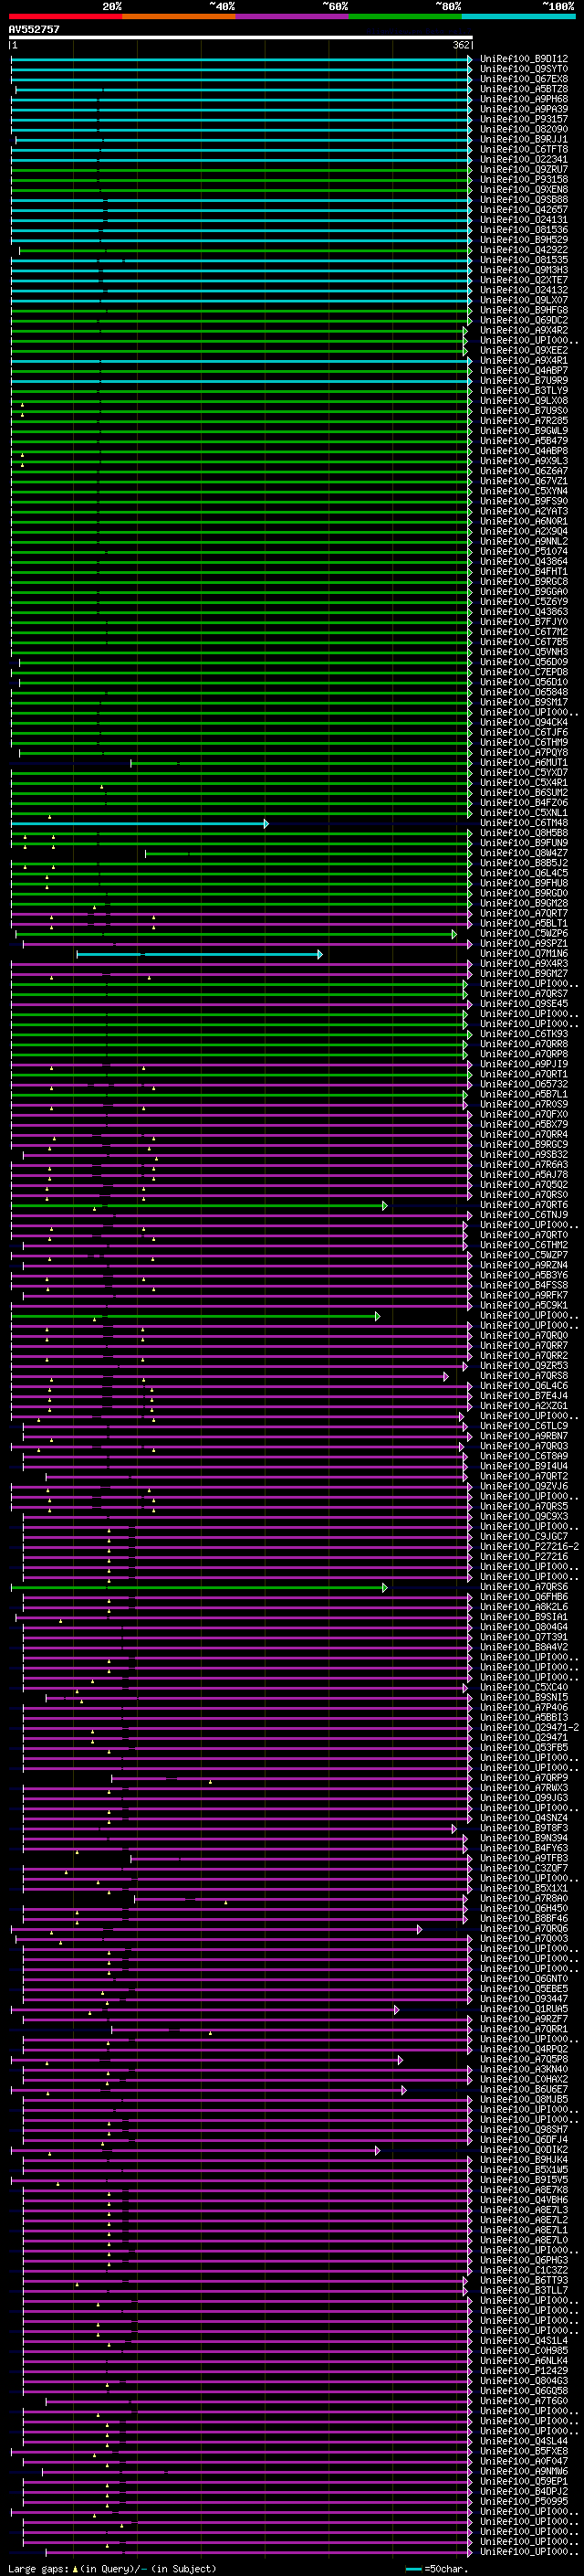Viewport: 584px width, 2576px height.
Task: Select the UniRef100_Q804G4 label
Action: (x=523, y=1627)
